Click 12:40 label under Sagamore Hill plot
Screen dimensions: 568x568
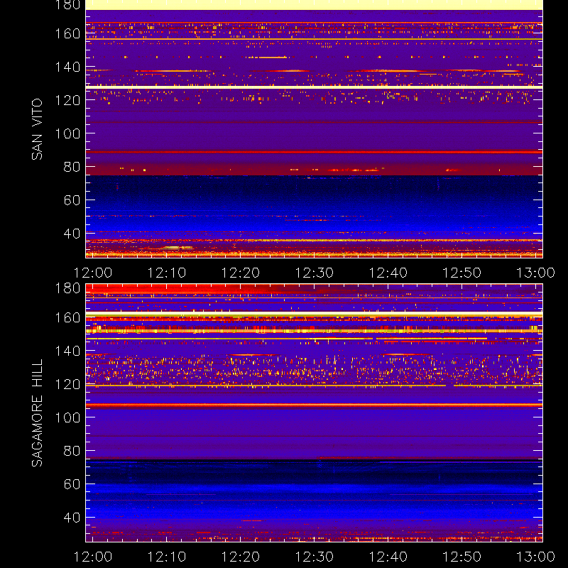point(388,557)
